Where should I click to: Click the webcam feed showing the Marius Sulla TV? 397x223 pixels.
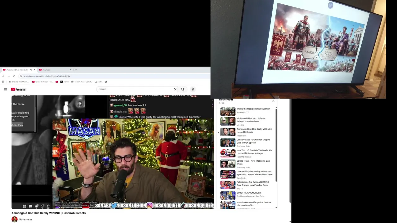point(298,49)
